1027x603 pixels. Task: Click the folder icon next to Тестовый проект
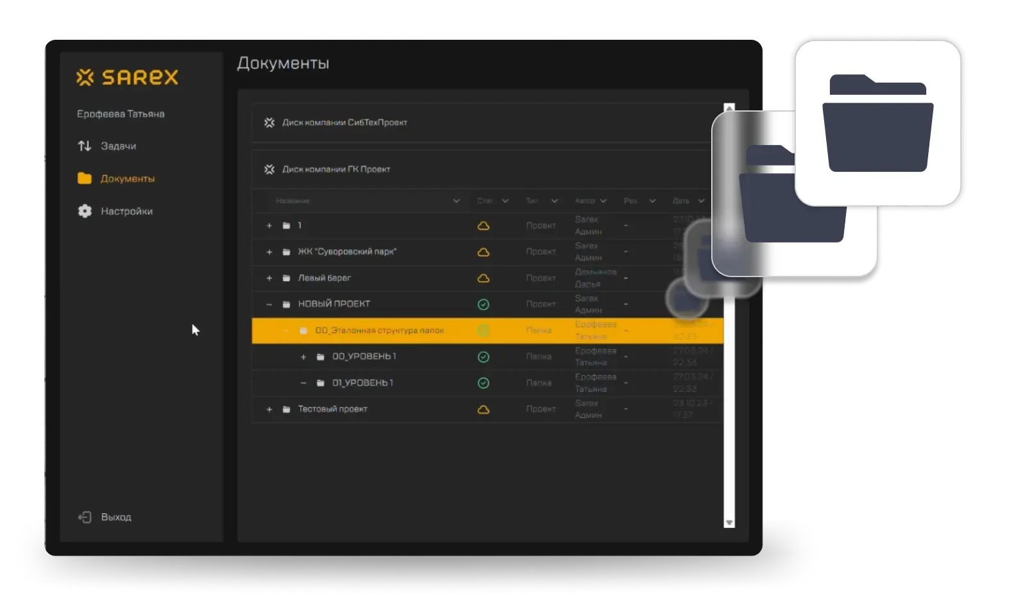pyautogui.click(x=286, y=409)
